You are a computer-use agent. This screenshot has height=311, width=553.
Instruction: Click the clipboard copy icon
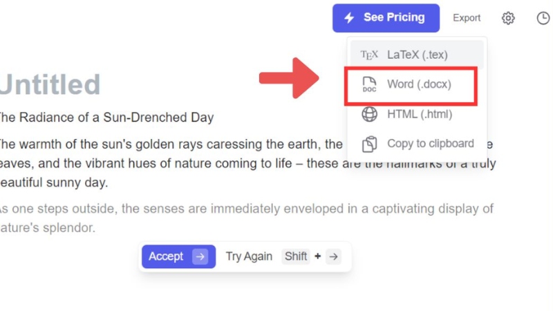tap(369, 144)
